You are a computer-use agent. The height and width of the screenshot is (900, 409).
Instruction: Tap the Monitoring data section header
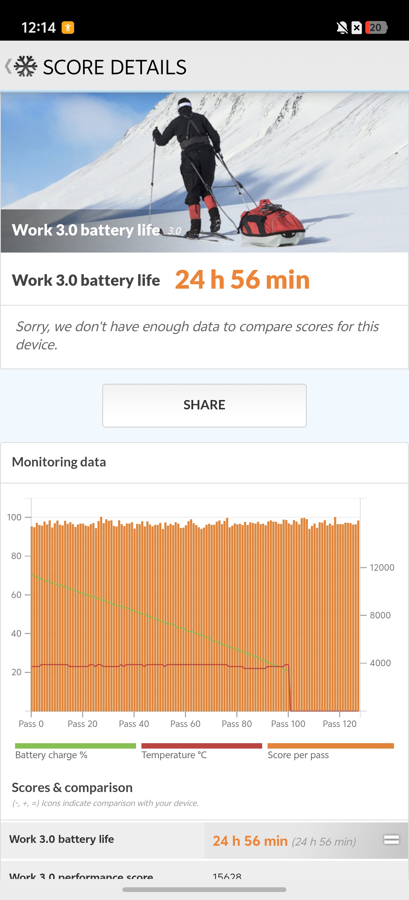[59, 462]
